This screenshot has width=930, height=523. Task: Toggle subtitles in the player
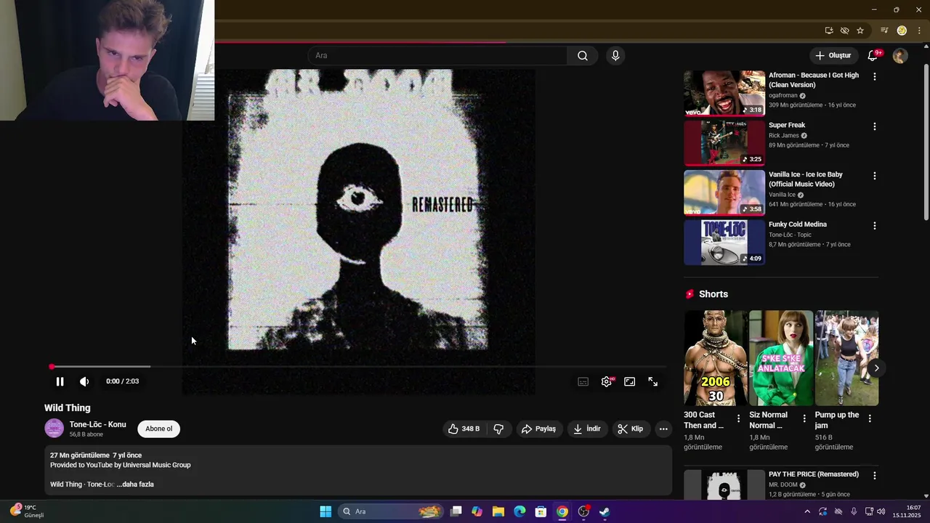coord(583,381)
